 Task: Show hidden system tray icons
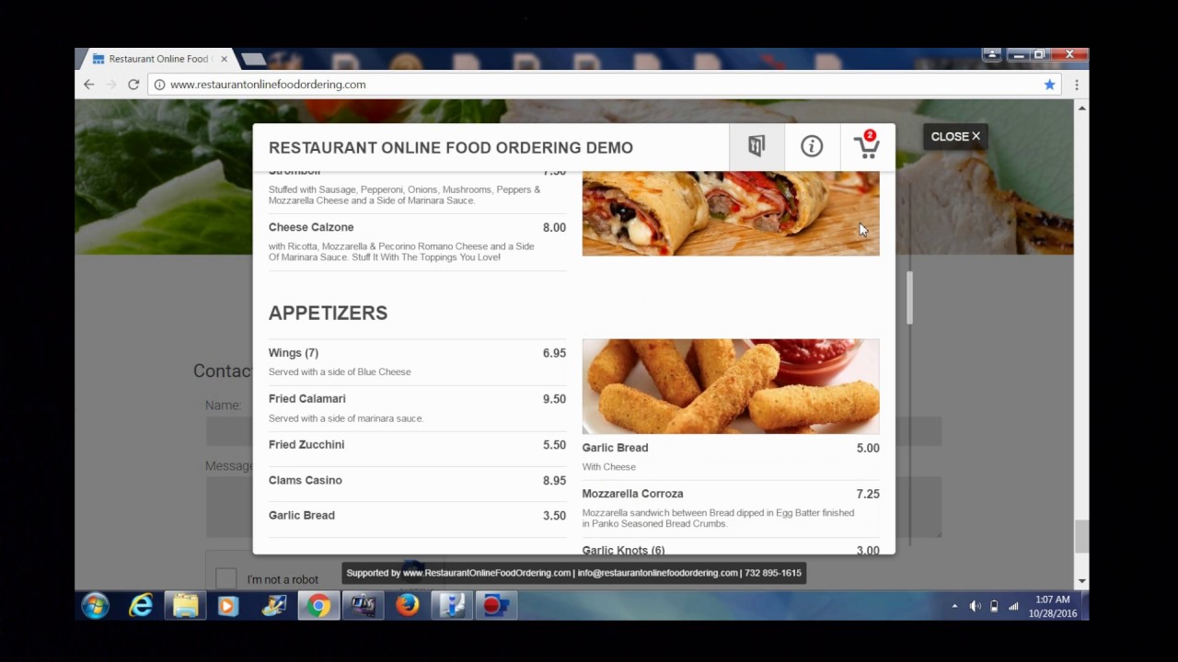(954, 607)
